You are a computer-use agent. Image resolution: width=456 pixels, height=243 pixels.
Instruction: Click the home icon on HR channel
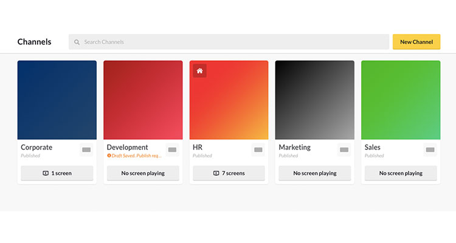tap(199, 70)
